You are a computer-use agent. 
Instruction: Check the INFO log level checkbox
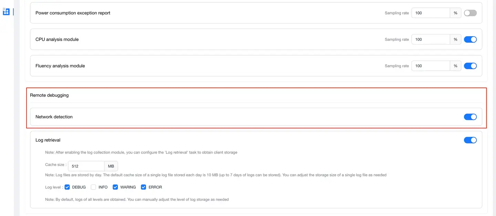point(93,187)
